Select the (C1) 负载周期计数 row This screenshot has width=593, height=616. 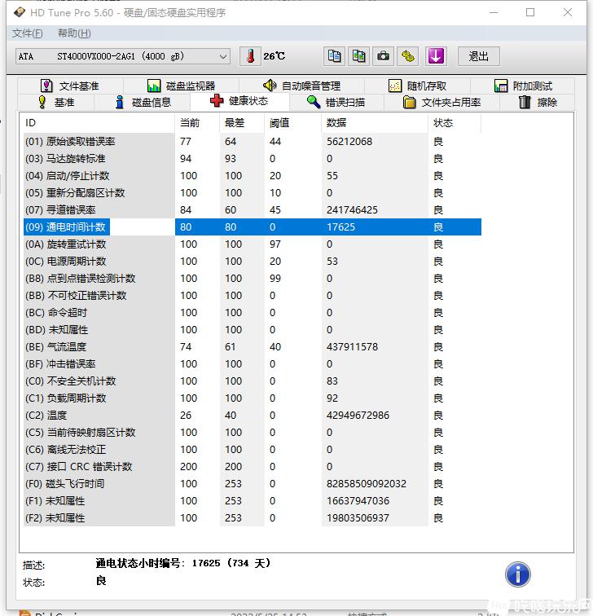[x=253, y=398]
